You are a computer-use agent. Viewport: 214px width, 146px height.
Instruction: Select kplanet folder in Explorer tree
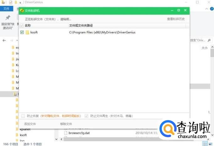pos(25,129)
